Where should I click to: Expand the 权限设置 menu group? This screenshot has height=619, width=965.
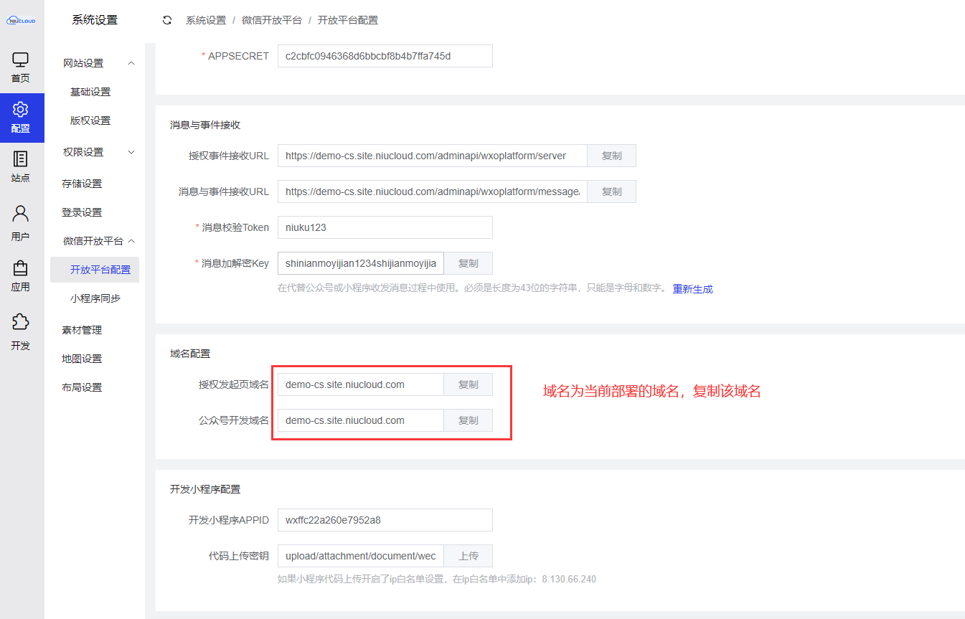point(99,152)
